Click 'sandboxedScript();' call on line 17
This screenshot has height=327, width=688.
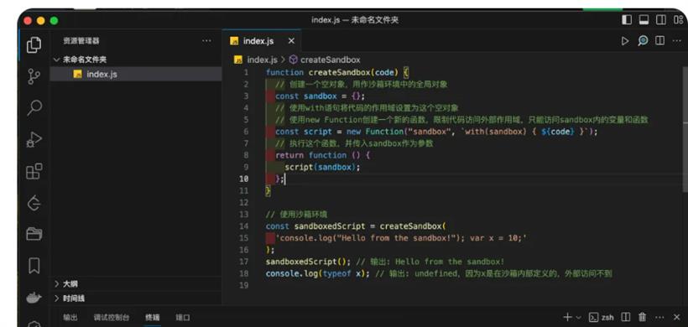[x=308, y=262]
